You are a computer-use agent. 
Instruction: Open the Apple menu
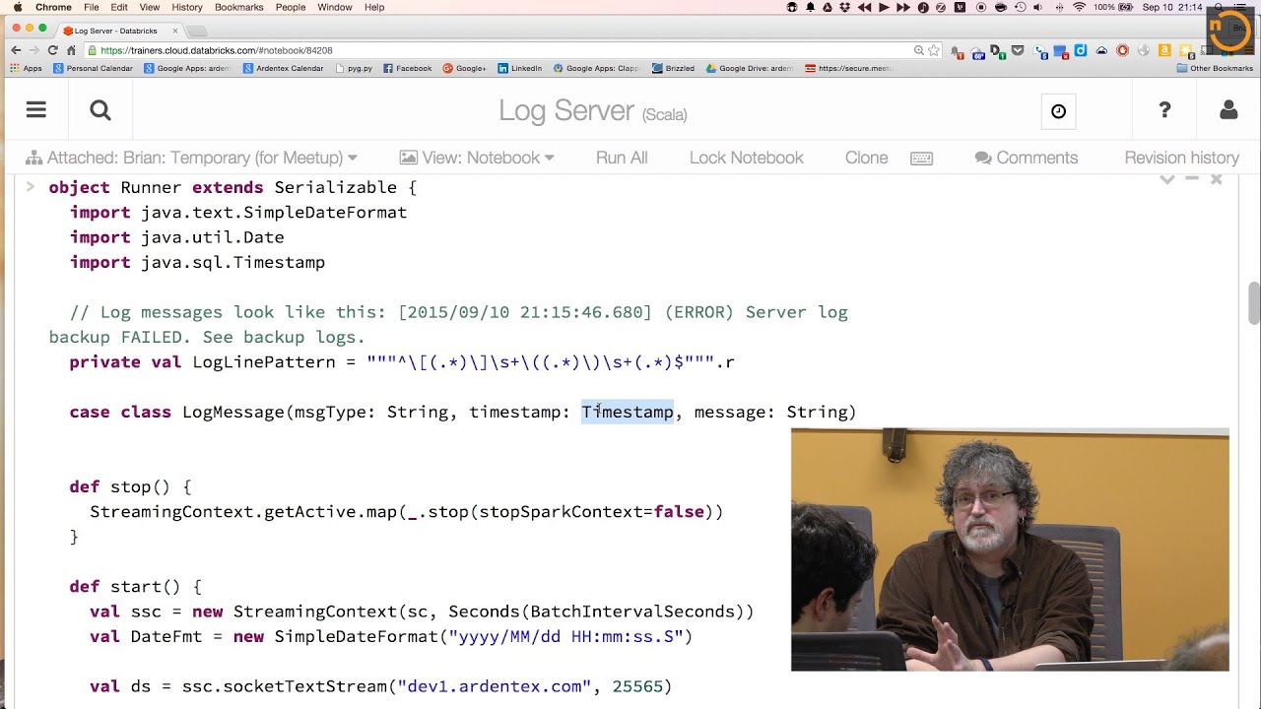click(18, 7)
